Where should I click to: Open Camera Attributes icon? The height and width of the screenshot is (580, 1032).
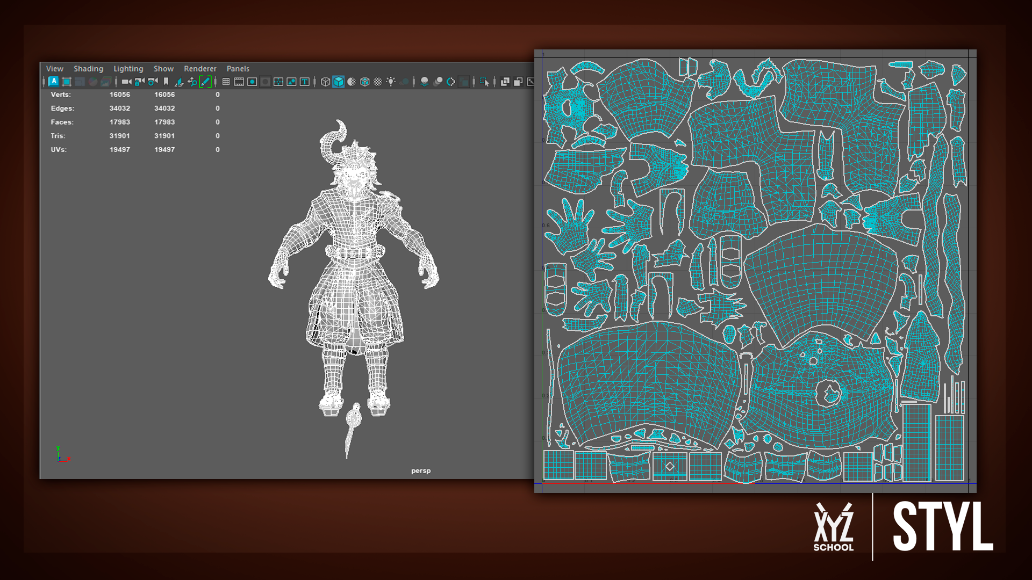[x=153, y=82]
